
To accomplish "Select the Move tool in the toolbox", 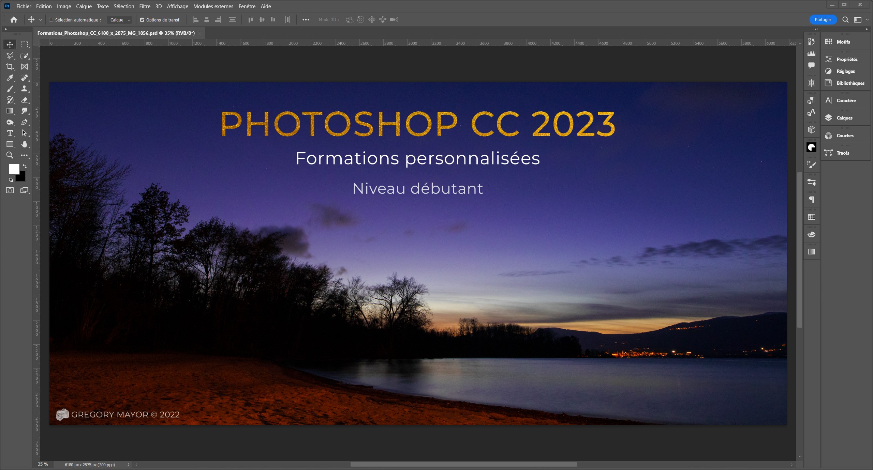I will [x=10, y=45].
